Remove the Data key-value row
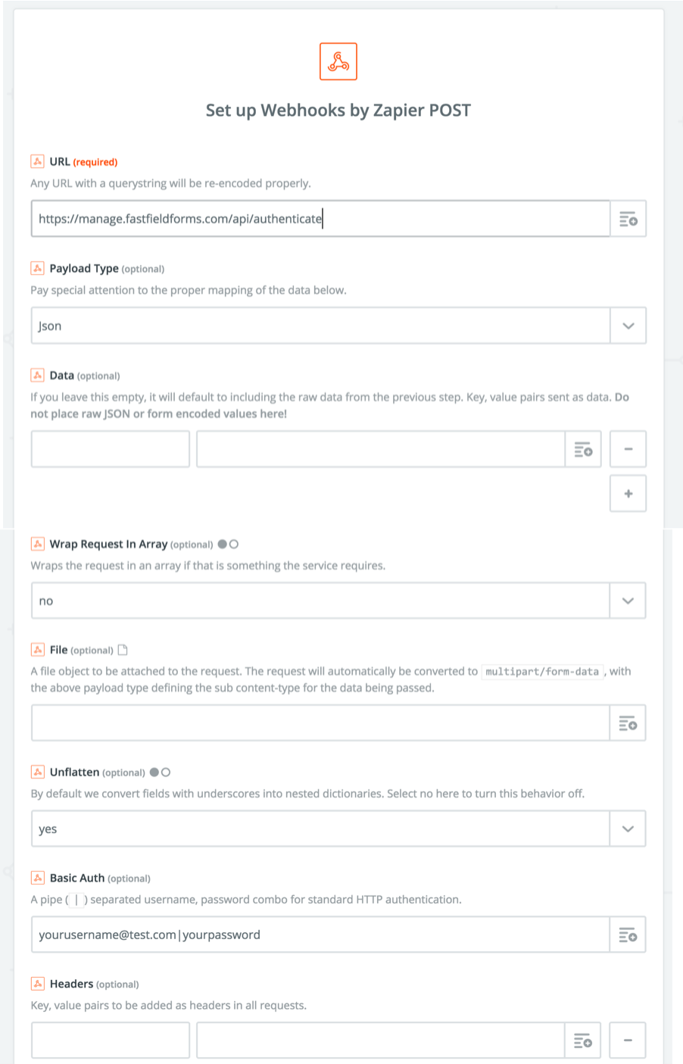 [628, 450]
